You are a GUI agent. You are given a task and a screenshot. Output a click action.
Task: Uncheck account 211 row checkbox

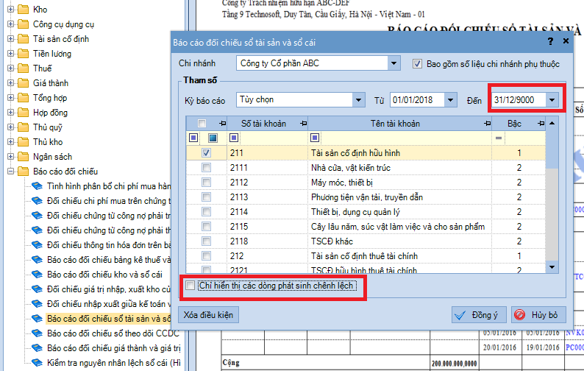point(207,153)
